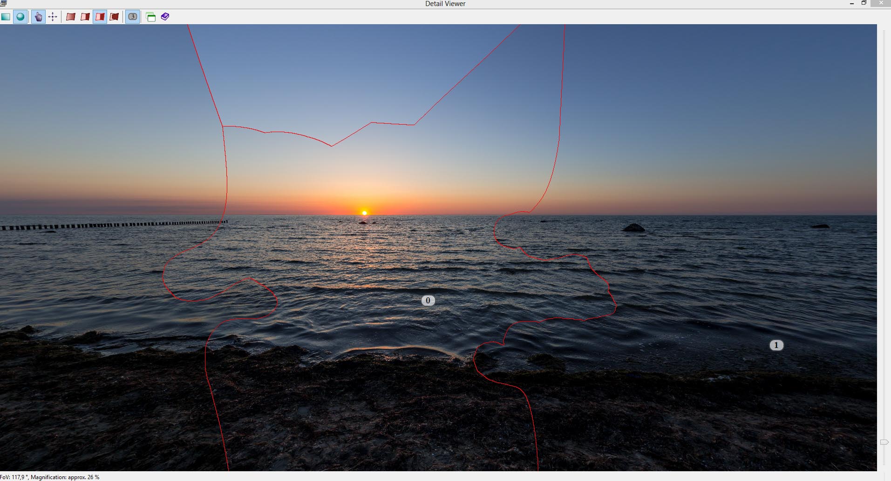Open help via purple question-mark book
Image resolution: width=891 pixels, height=481 pixels.
pos(165,17)
